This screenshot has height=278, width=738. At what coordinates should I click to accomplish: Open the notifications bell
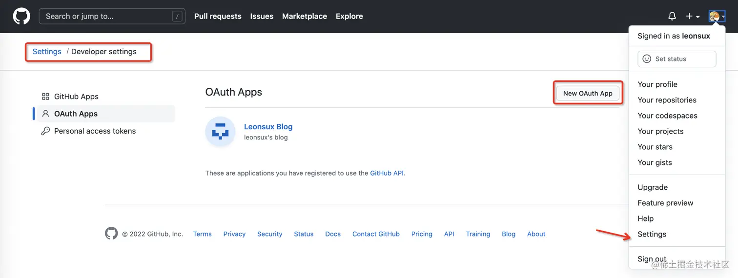point(672,16)
